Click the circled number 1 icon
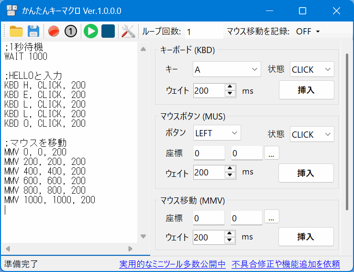The image size is (354, 272). point(71,31)
